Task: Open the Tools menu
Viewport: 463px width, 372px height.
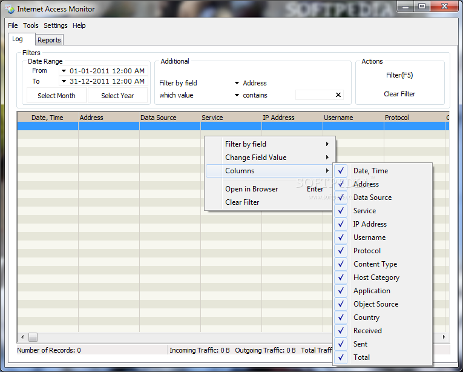Action: pyautogui.click(x=31, y=25)
